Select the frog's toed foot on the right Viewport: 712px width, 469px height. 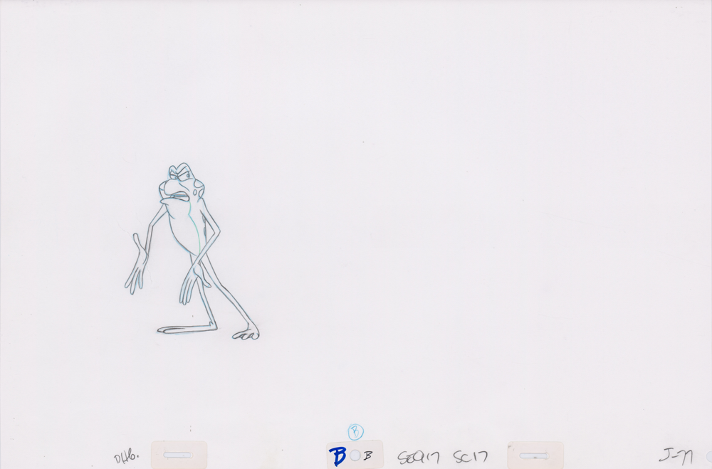point(247,332)
